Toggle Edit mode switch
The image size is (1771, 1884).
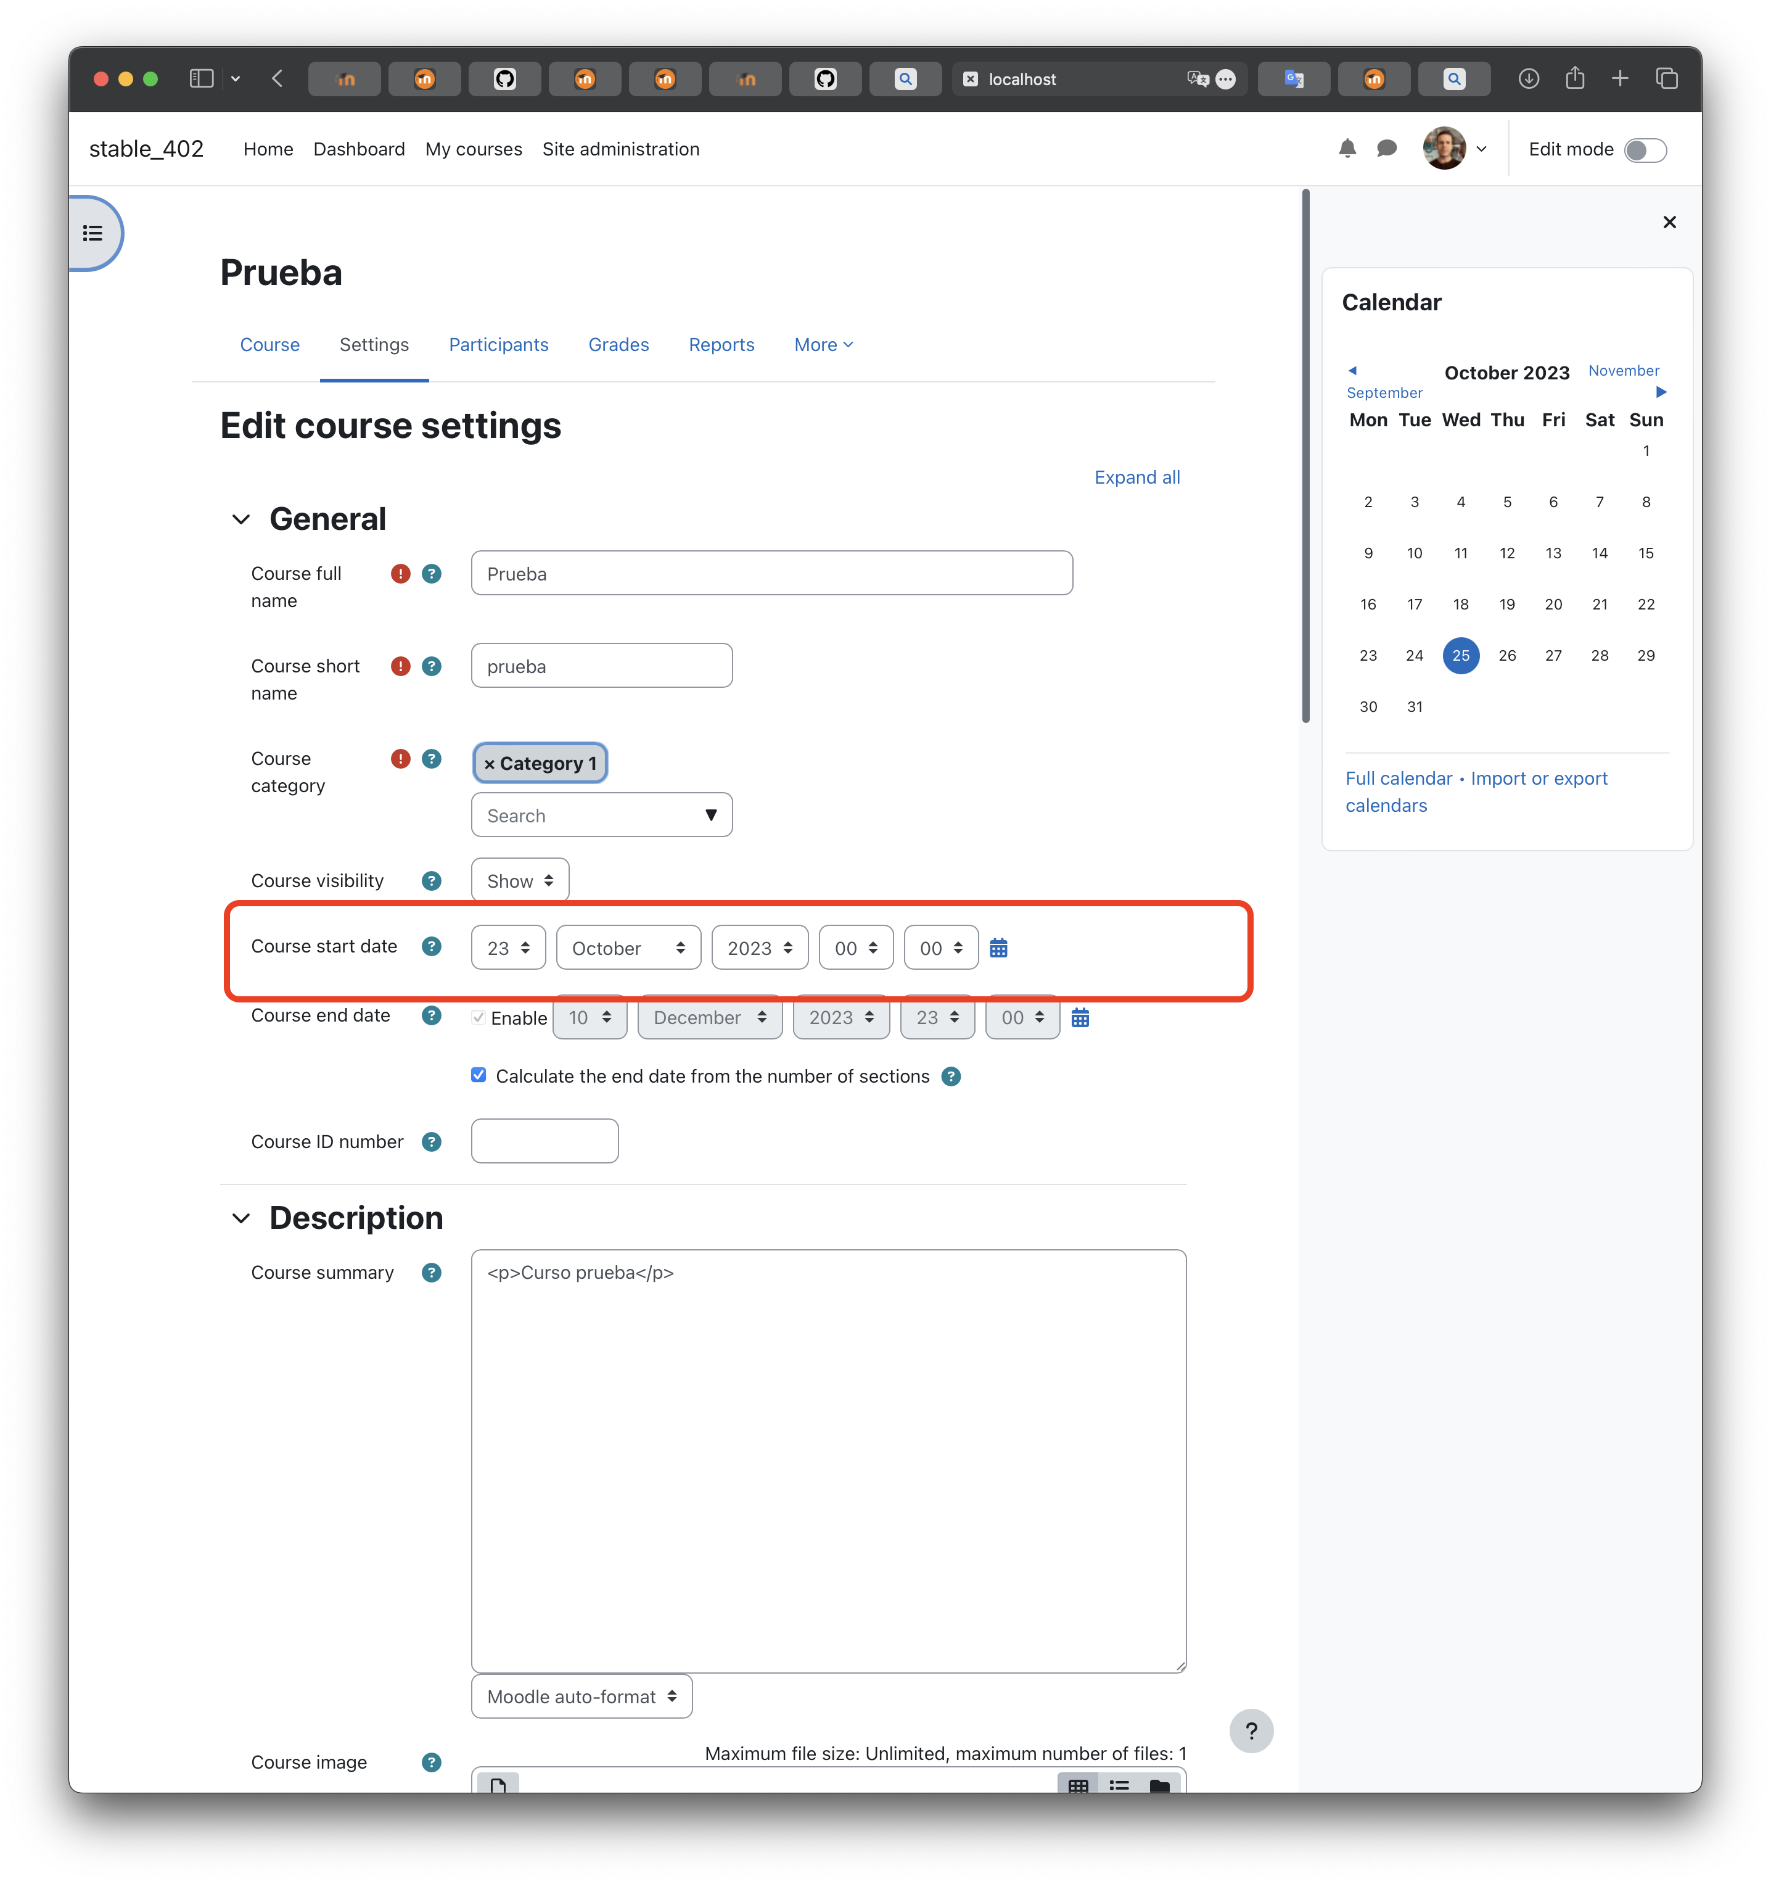pos(1645,150)
